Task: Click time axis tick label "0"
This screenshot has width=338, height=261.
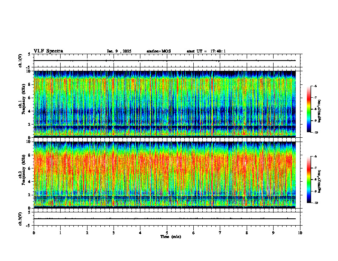Action: (x=34, y=233)
